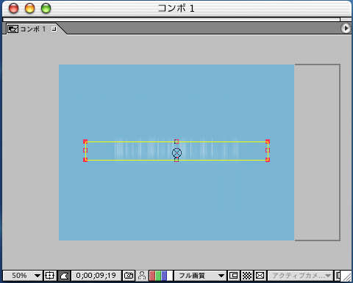Toggle the transparency grid checkerboard icon

[247, 276]
